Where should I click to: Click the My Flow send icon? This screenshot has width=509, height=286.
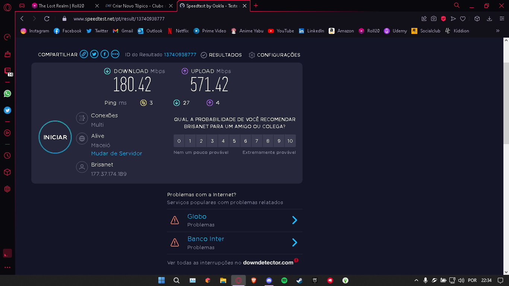[453, 19]
